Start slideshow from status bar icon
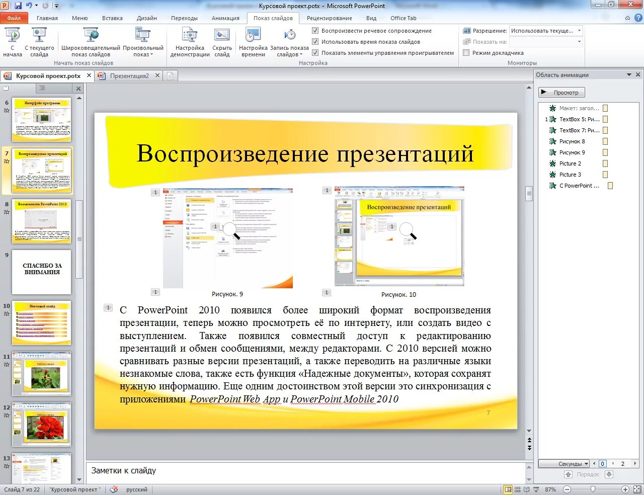 [536, 489]
